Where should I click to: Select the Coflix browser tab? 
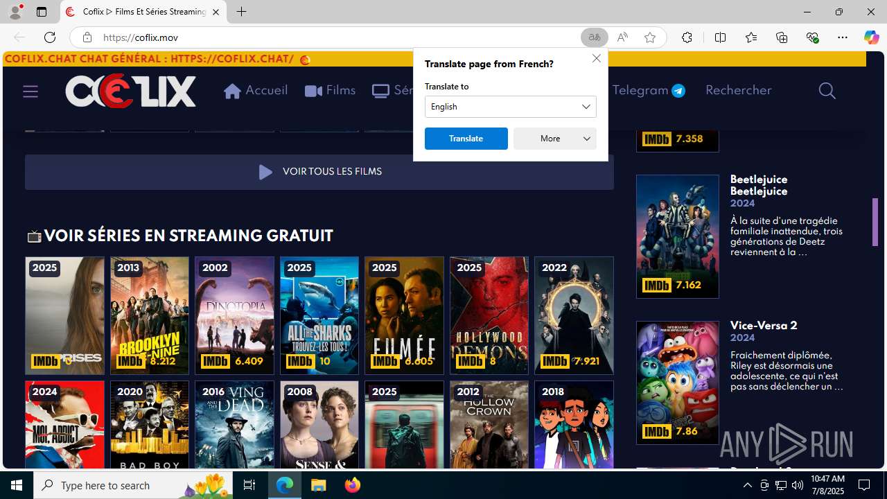tap(143, 12)
